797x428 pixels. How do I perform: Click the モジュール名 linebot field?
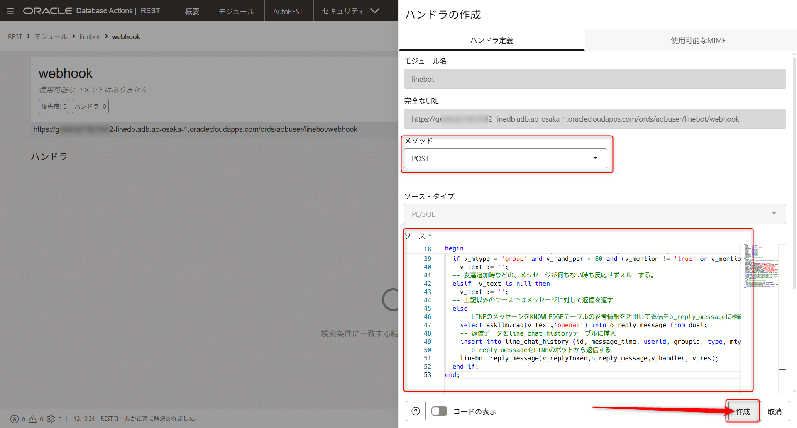pos(595,79)
